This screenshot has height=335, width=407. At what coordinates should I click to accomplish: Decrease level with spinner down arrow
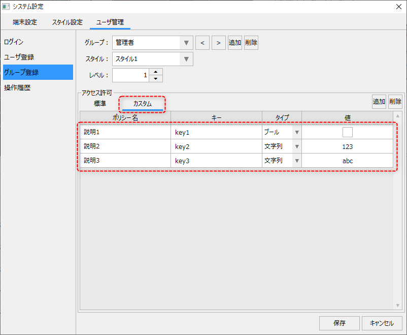click(156, 79)
